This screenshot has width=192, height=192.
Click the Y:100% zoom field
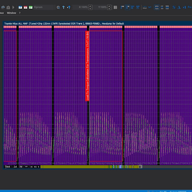click(100, 7)
